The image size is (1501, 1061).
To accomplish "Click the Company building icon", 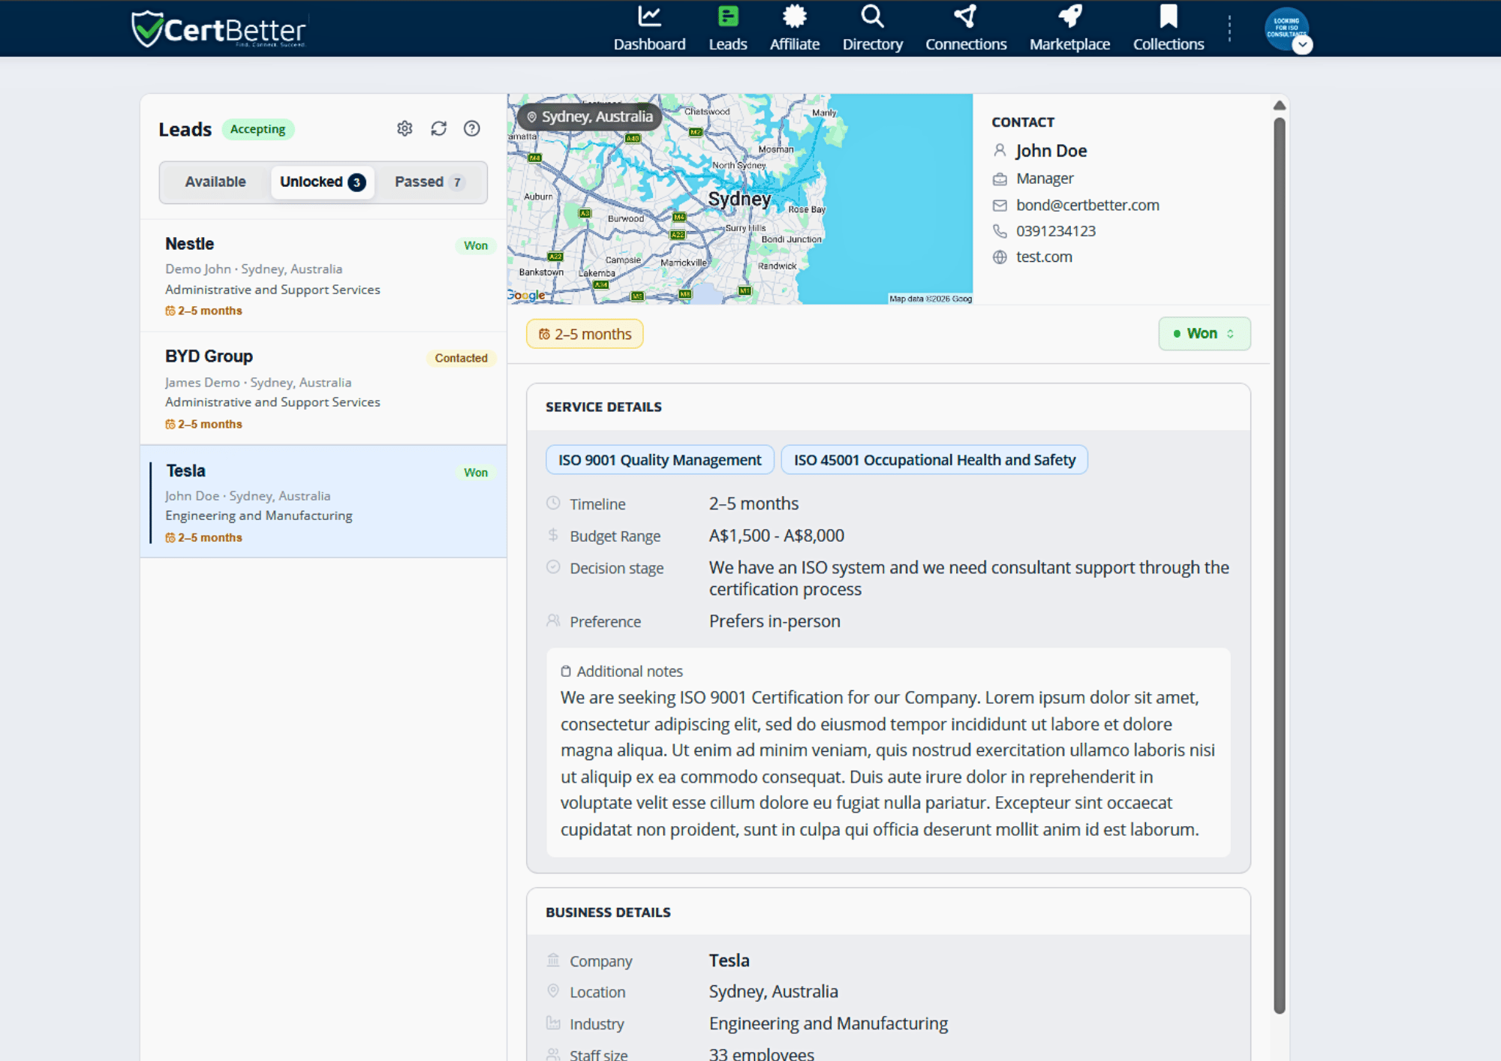I will [553, 960].
